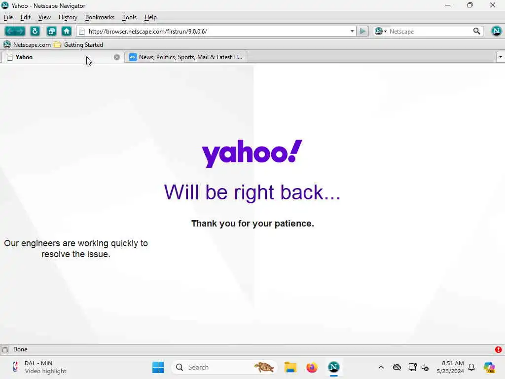The image size is (505, 379).
Task: Expand the address bar history dropdown
Action: click(x=352, y=31)
